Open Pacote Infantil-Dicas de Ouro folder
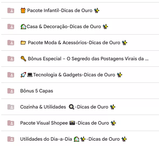The image size is (159, 146). pyautogui.click(x=60, y=10)
